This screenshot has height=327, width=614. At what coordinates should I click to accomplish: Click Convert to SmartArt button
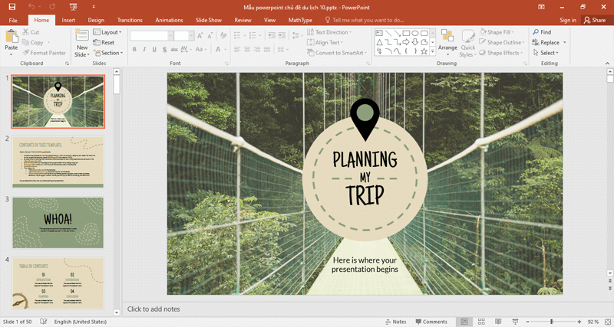click(337, 53)
